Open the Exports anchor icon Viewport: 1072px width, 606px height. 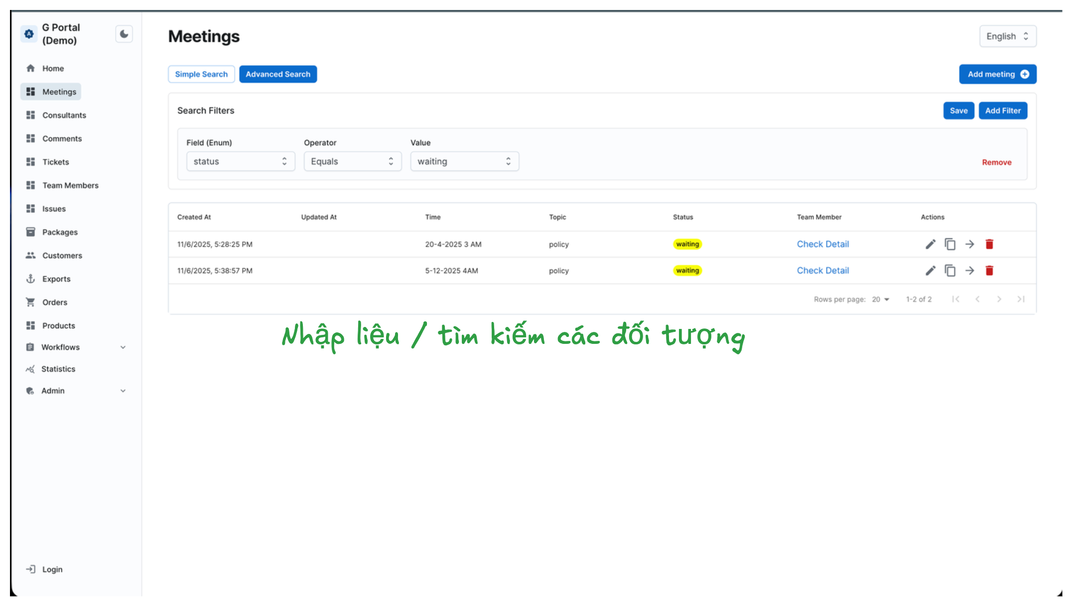(x=30, y=279)
